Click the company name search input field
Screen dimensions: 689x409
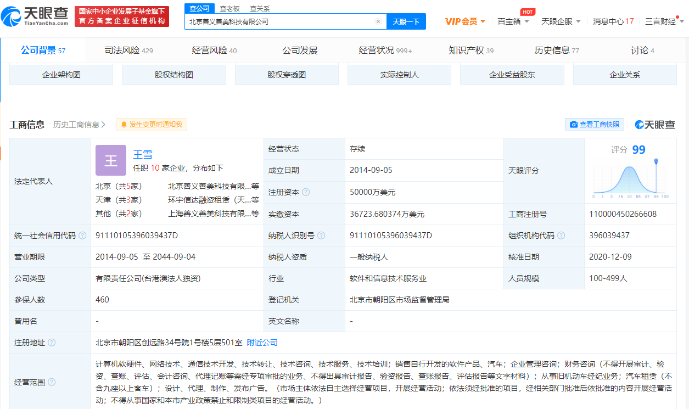(280, 21)
